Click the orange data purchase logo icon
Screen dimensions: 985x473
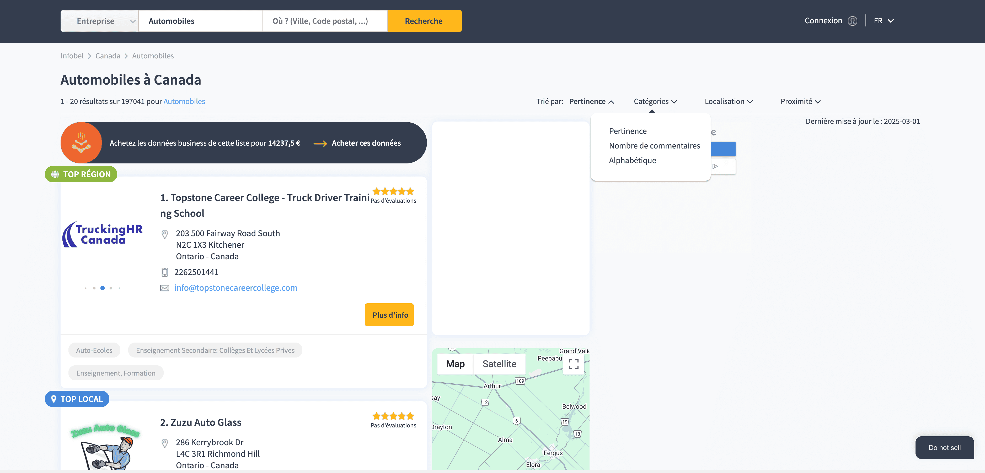81,143
